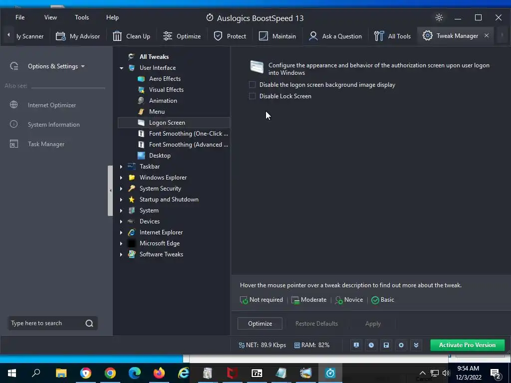Image resolution: width=511 pixels, height=383 pixels.
Task: Expand the Devices tree node
Action: 121,221
